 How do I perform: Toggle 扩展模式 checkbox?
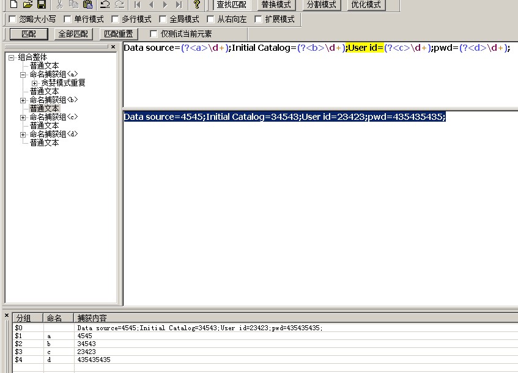coord(258,19)
